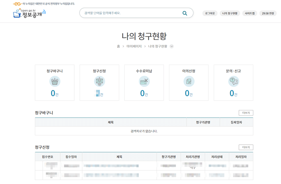The height and width of the screenshot is (184, 281).
Task: Click the 처리상태 column header
Action: tap(217, 157)
